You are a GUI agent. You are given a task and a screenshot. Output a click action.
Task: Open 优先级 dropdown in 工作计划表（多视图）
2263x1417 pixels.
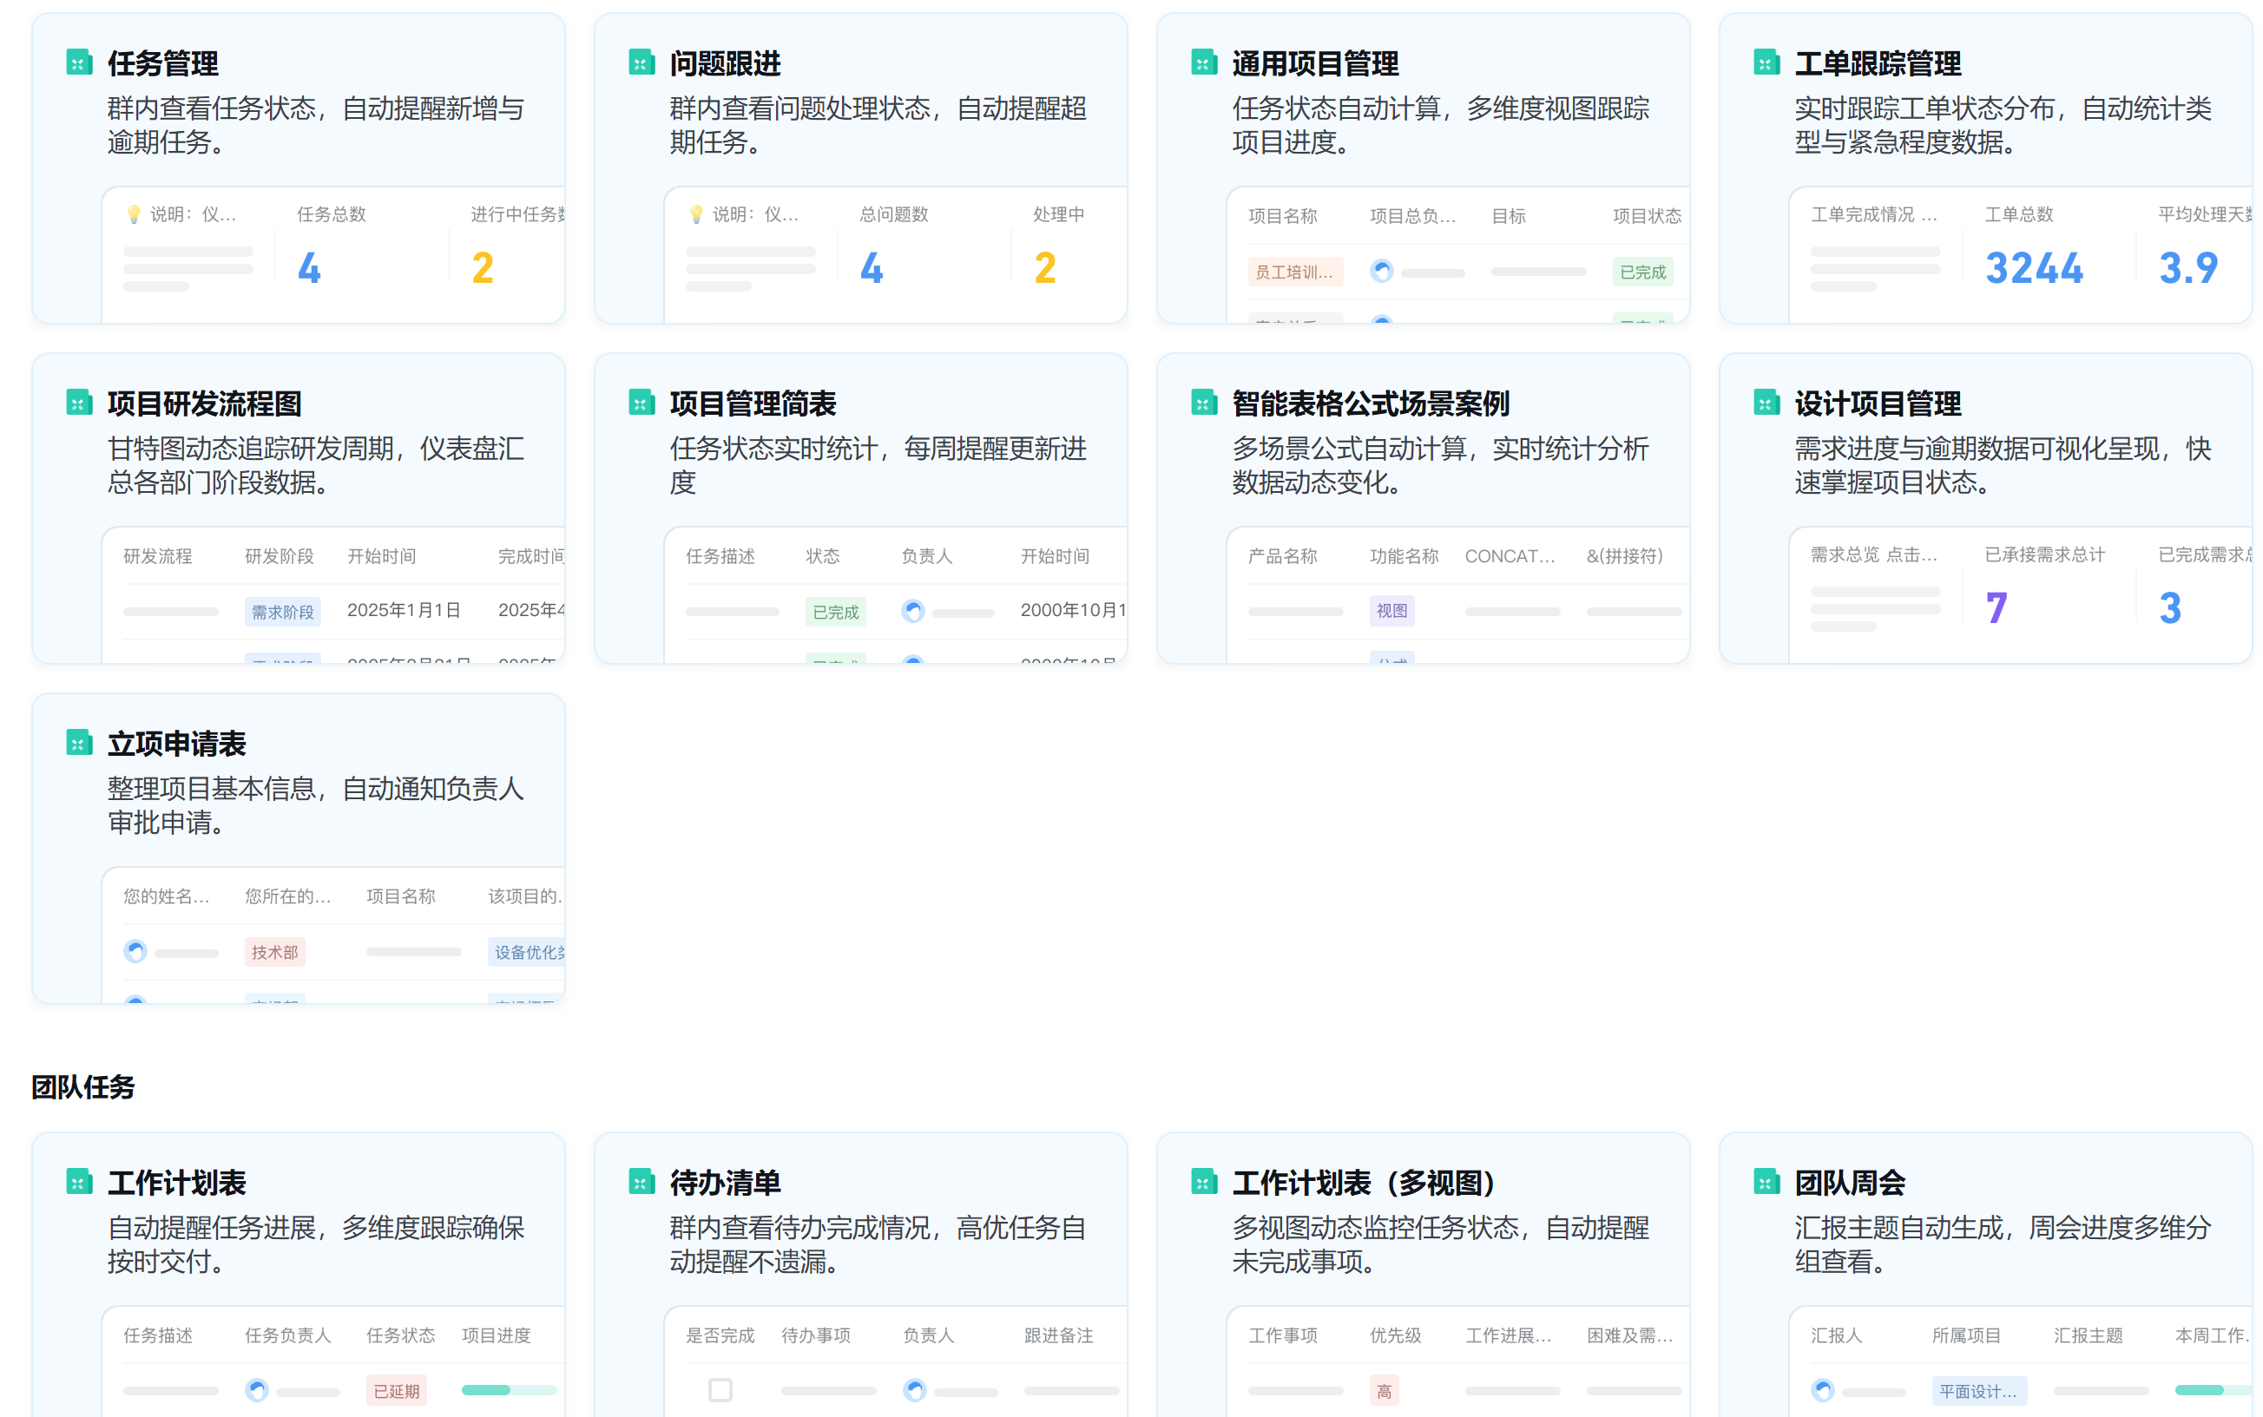(x=1395, y=1335)
